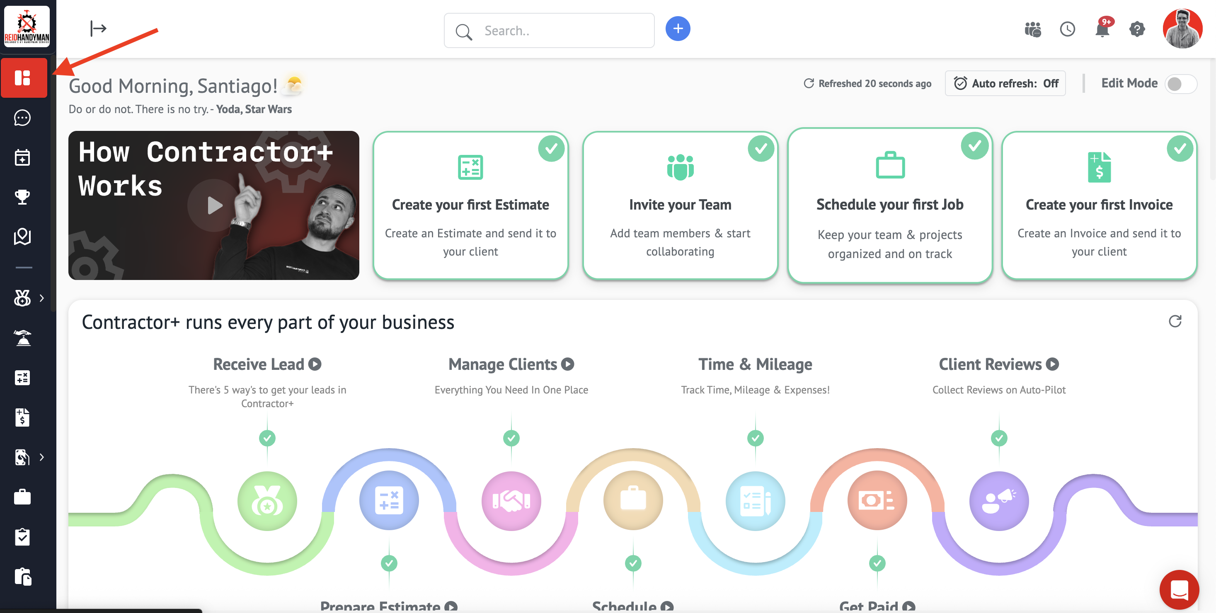Screen dimensions: 1216x613
Task: Click the trophy icon in sidebar
Action: (x=22, y=197)
